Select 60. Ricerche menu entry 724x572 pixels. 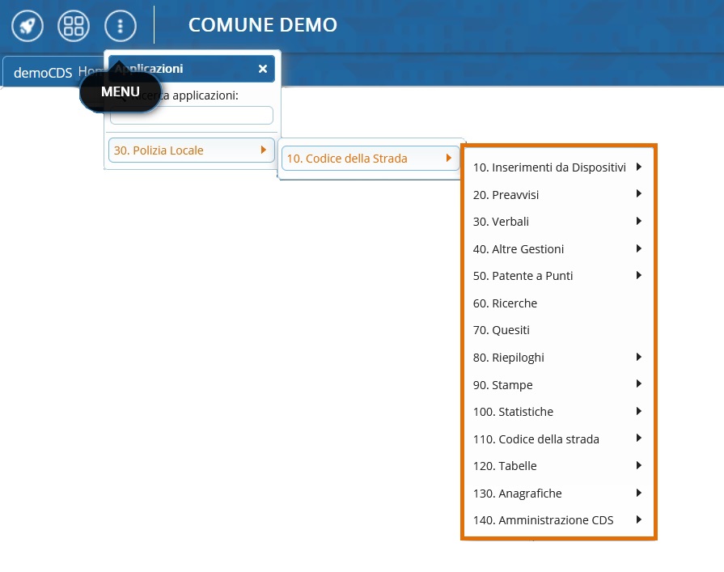point(505,303)
